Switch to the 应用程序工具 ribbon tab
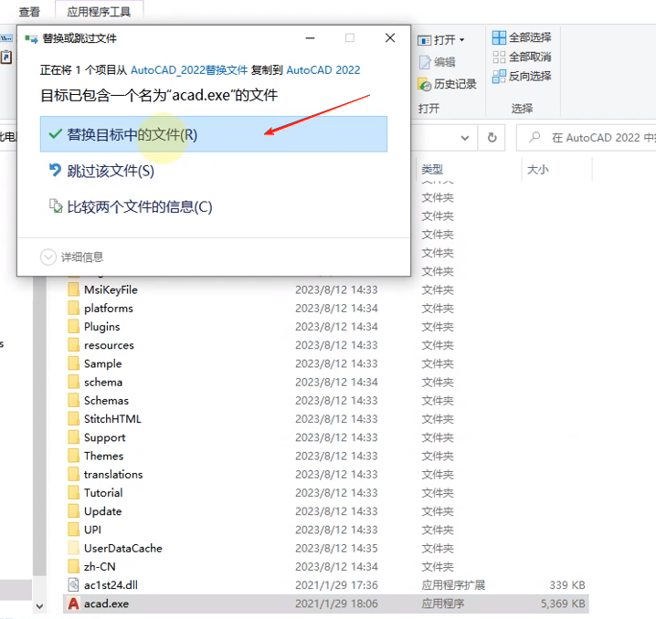 pos(99,12)
